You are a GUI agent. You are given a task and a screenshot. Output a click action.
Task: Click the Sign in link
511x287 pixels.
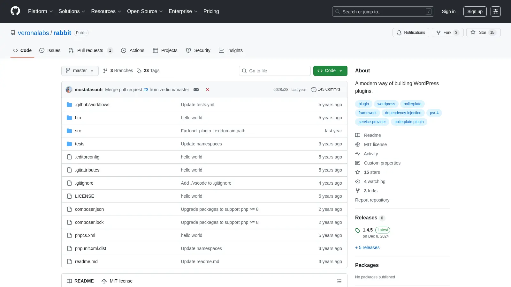click(449, 11)
